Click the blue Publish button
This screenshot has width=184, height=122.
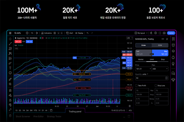171,33
